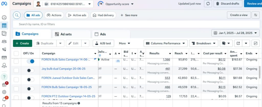Click the Help question mark icon

[4, 77]
